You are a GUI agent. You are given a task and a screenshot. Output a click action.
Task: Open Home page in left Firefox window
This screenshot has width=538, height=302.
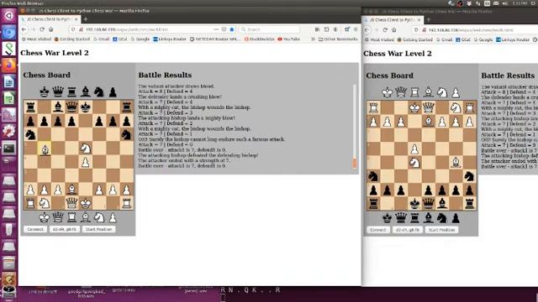click(51, 29)
